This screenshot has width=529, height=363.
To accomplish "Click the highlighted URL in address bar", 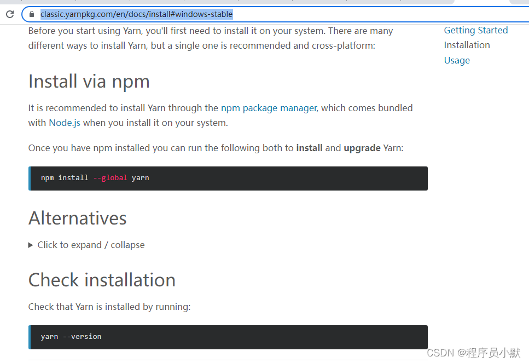I will pos(136,14).
